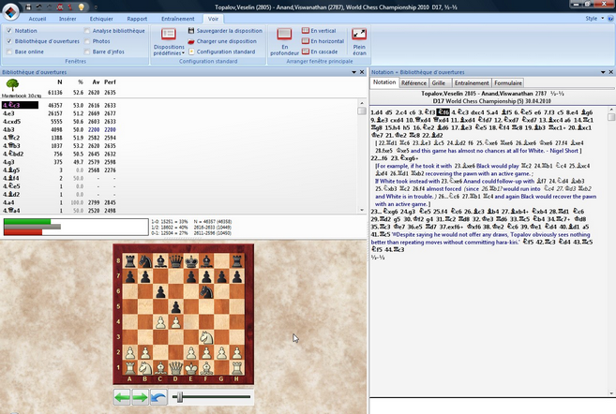Uncheck the Notation checkbox
This screenshot has width=616, height=414.
[9, 31]
